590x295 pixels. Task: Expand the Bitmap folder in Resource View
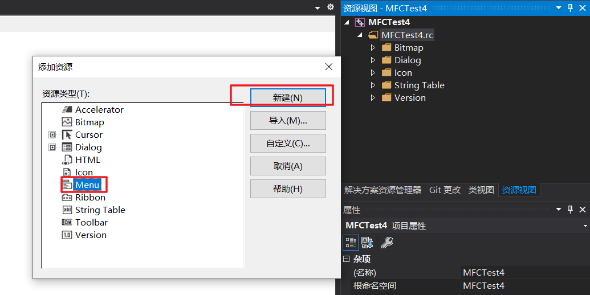click(372, 48)
